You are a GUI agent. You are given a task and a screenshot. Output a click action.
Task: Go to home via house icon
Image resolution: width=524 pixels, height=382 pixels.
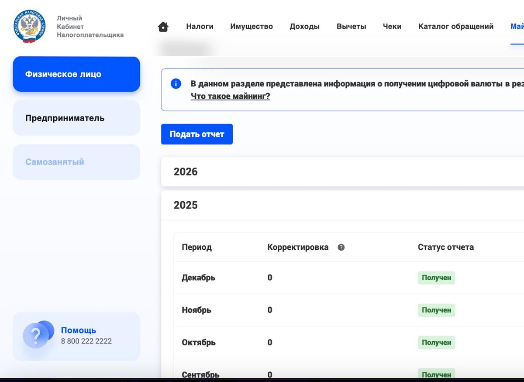(x=163, y=27)
